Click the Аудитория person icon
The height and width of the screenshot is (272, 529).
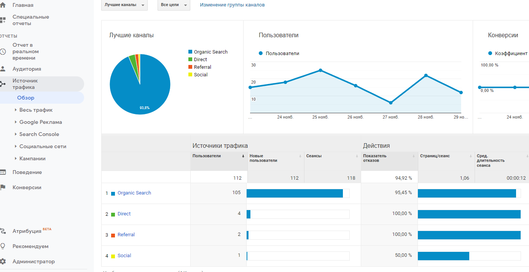pos(3,69)
